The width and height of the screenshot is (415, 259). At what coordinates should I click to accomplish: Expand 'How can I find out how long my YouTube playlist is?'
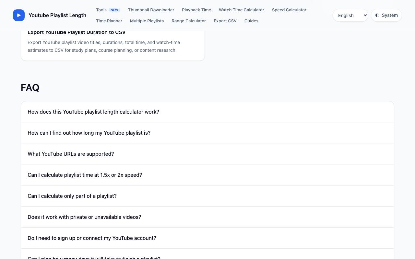[x=207, y=133]
